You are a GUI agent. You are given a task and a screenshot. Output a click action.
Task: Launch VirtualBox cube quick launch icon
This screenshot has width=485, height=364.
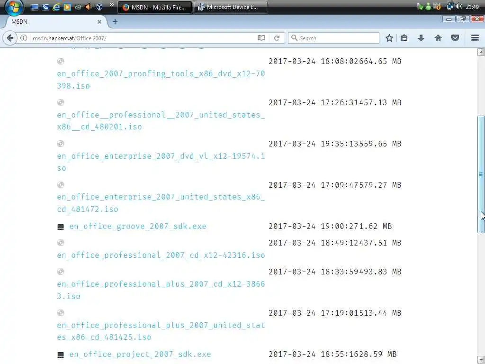pyautogui.click(x=99, y=7)
